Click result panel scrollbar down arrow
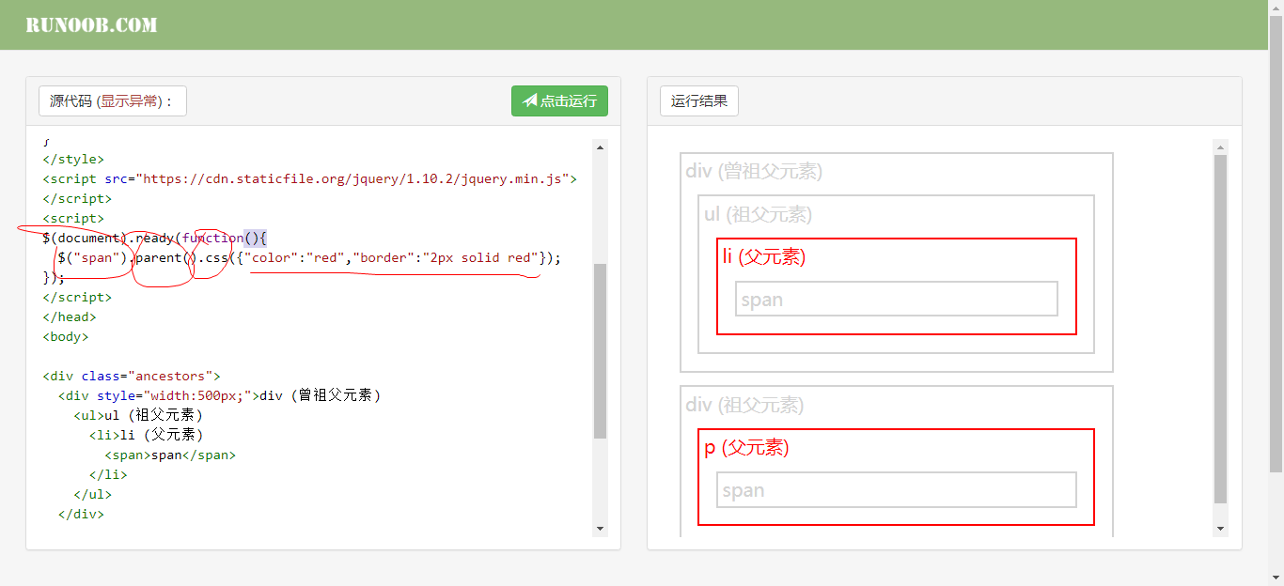 coord(1221,529)
